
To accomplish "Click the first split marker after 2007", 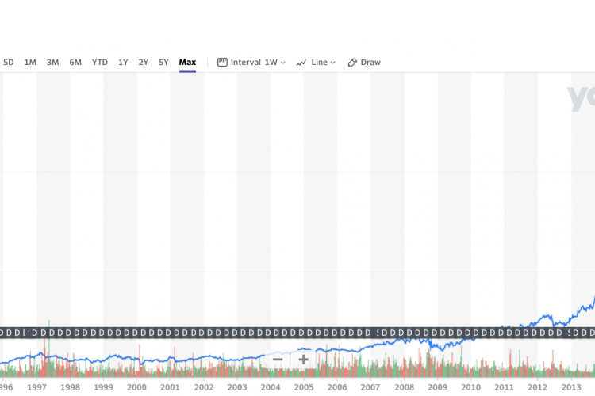I will click(379, 333).
